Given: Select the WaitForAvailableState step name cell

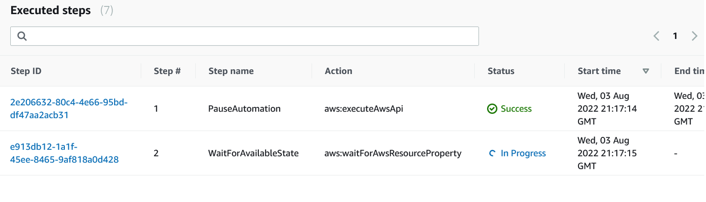Looking at the screenshot, I should [253, 153].
